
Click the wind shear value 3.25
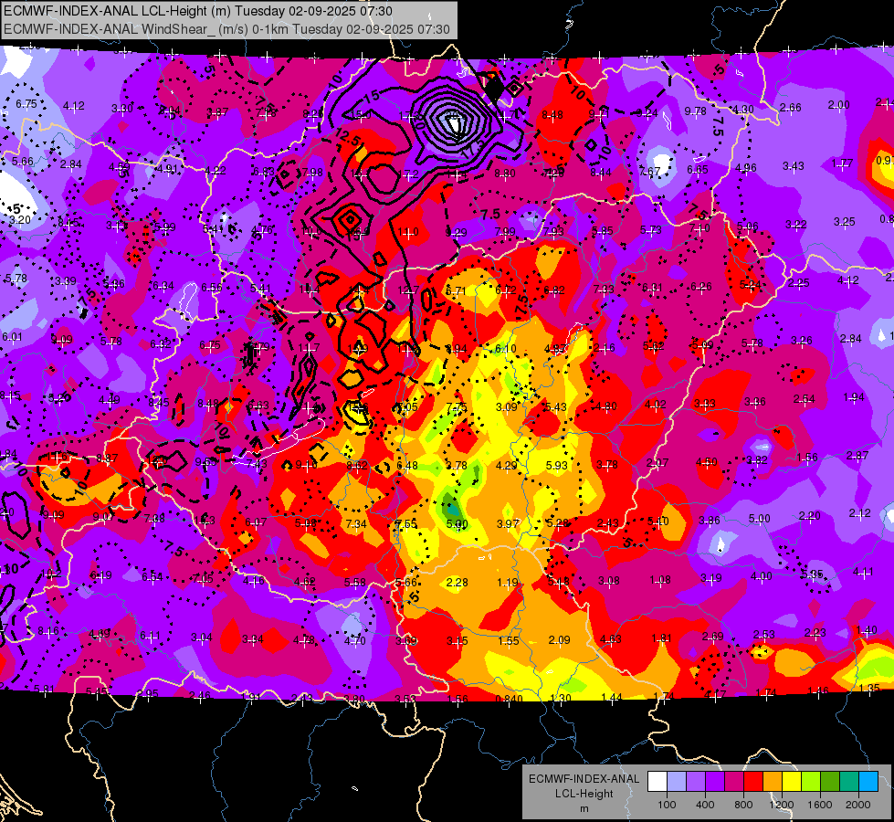[845, 221]
